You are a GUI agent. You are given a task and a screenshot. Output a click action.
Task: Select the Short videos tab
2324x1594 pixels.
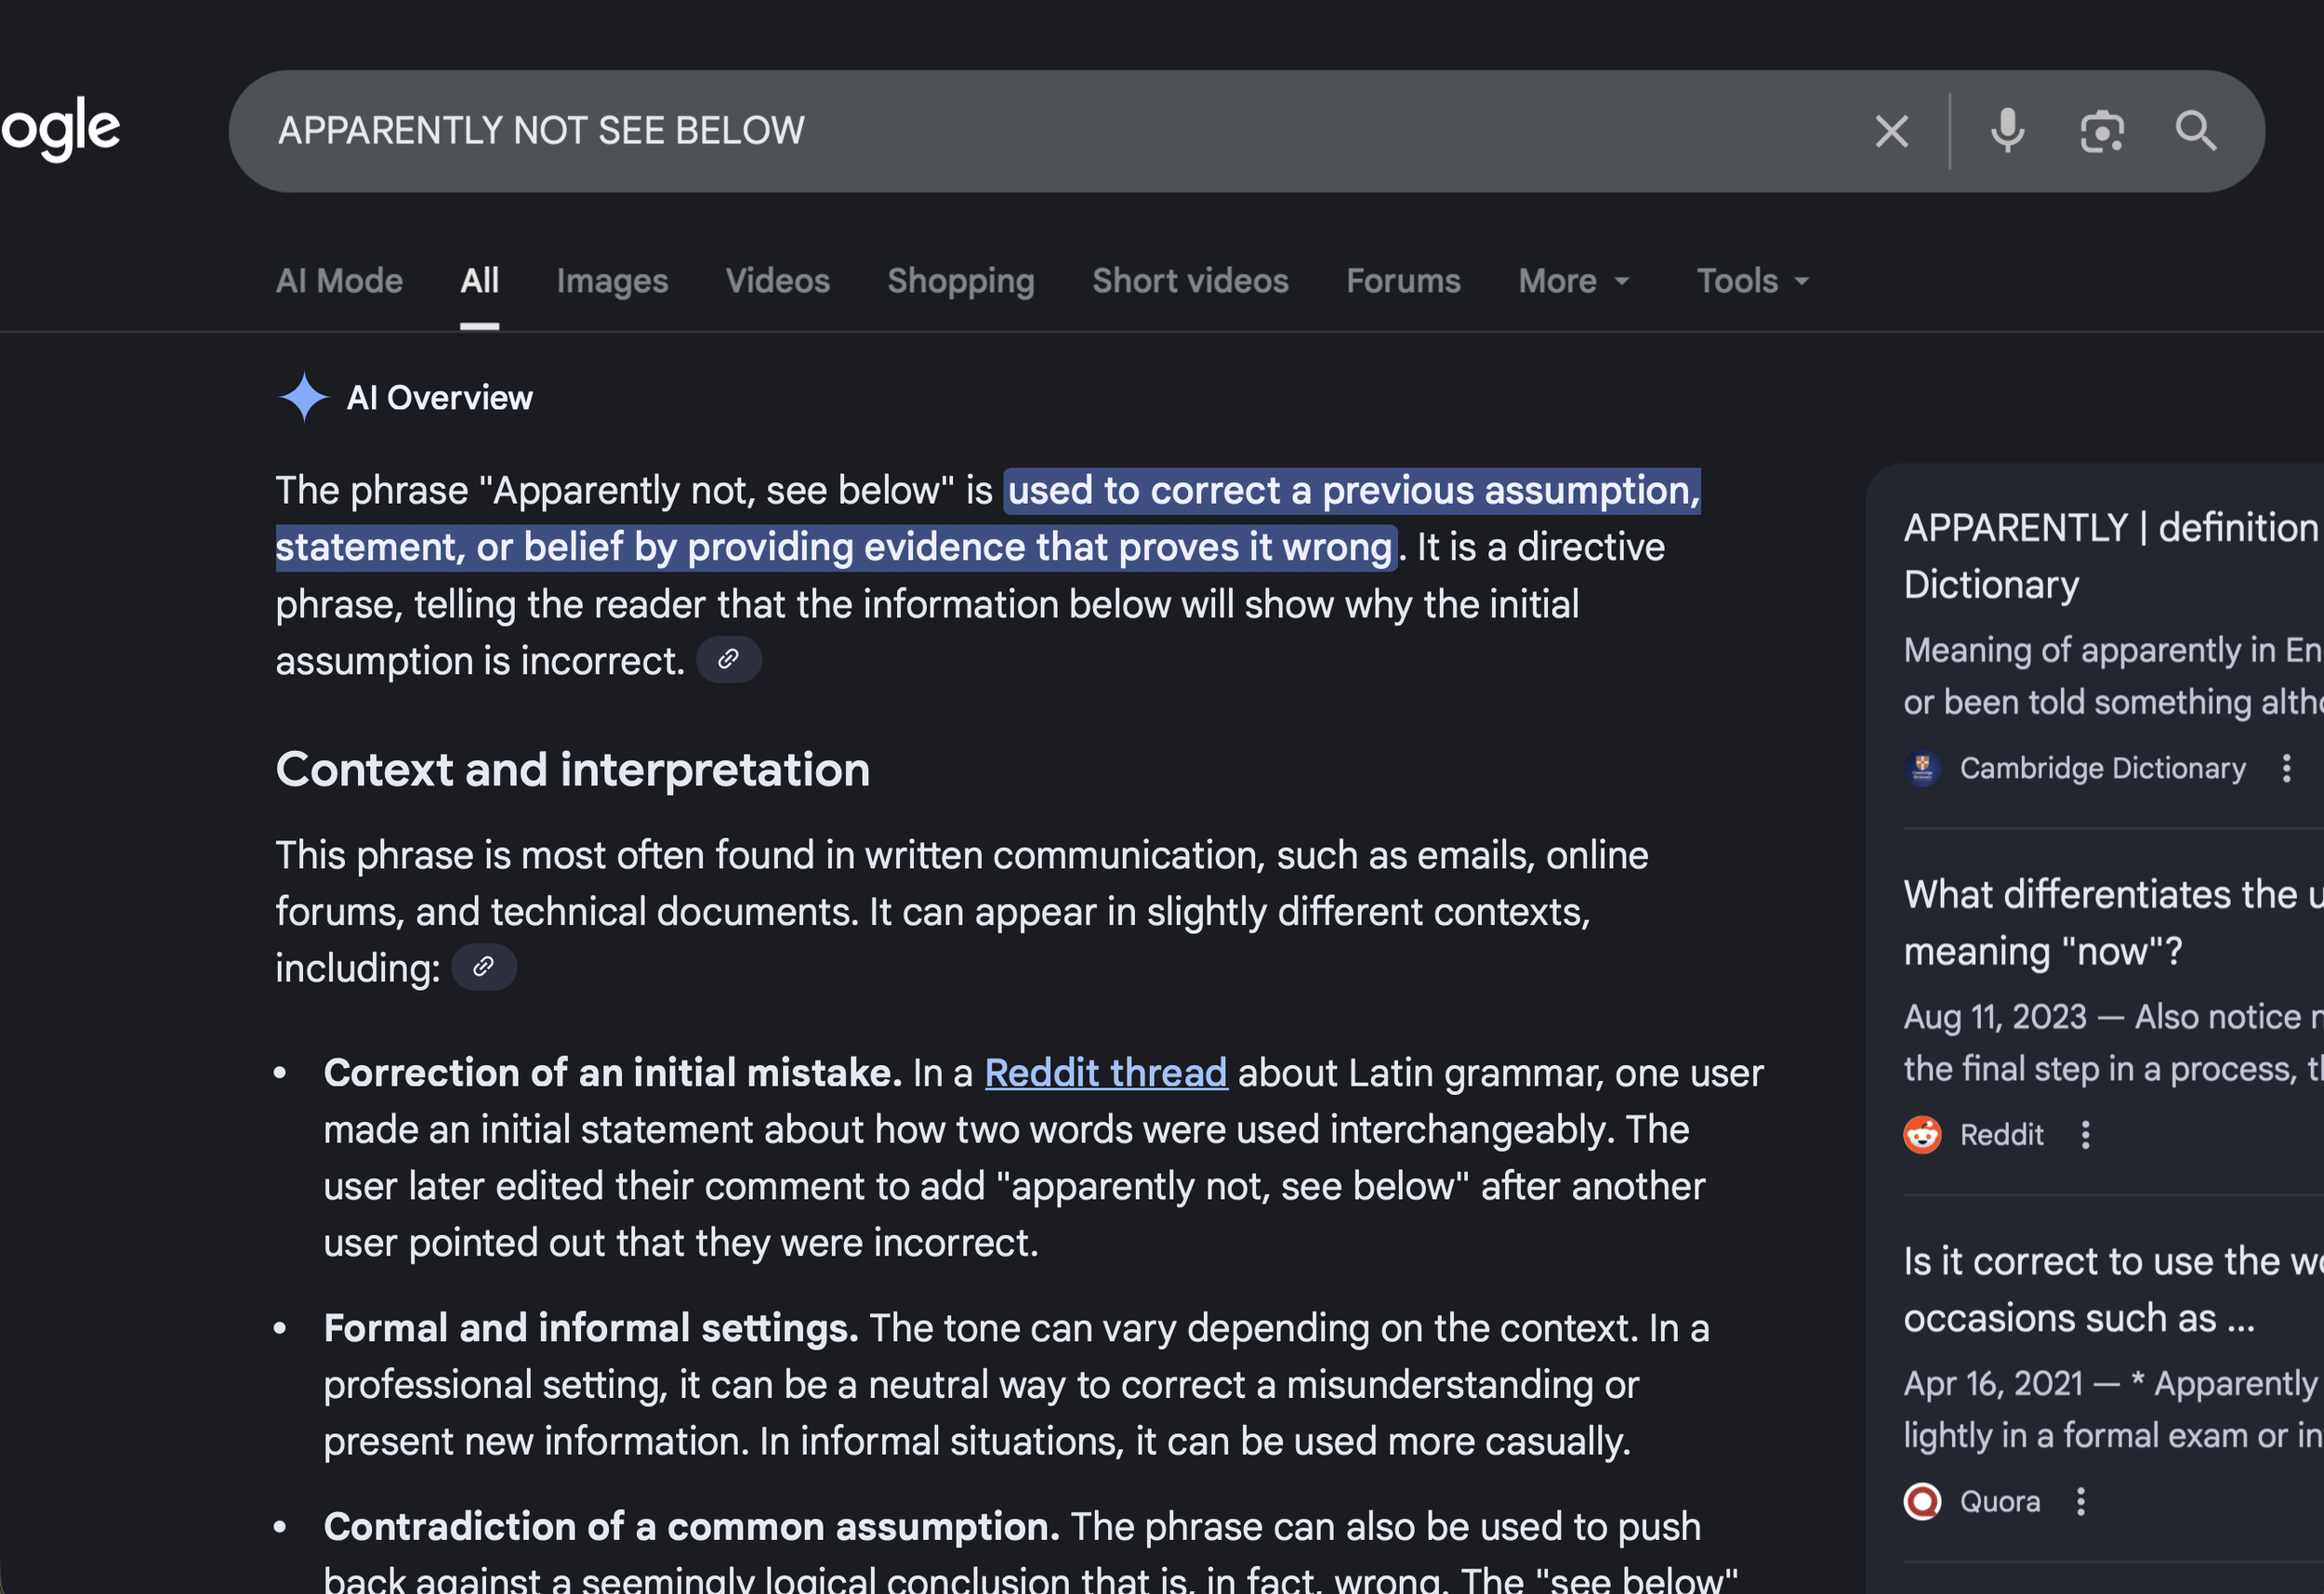1190,281
